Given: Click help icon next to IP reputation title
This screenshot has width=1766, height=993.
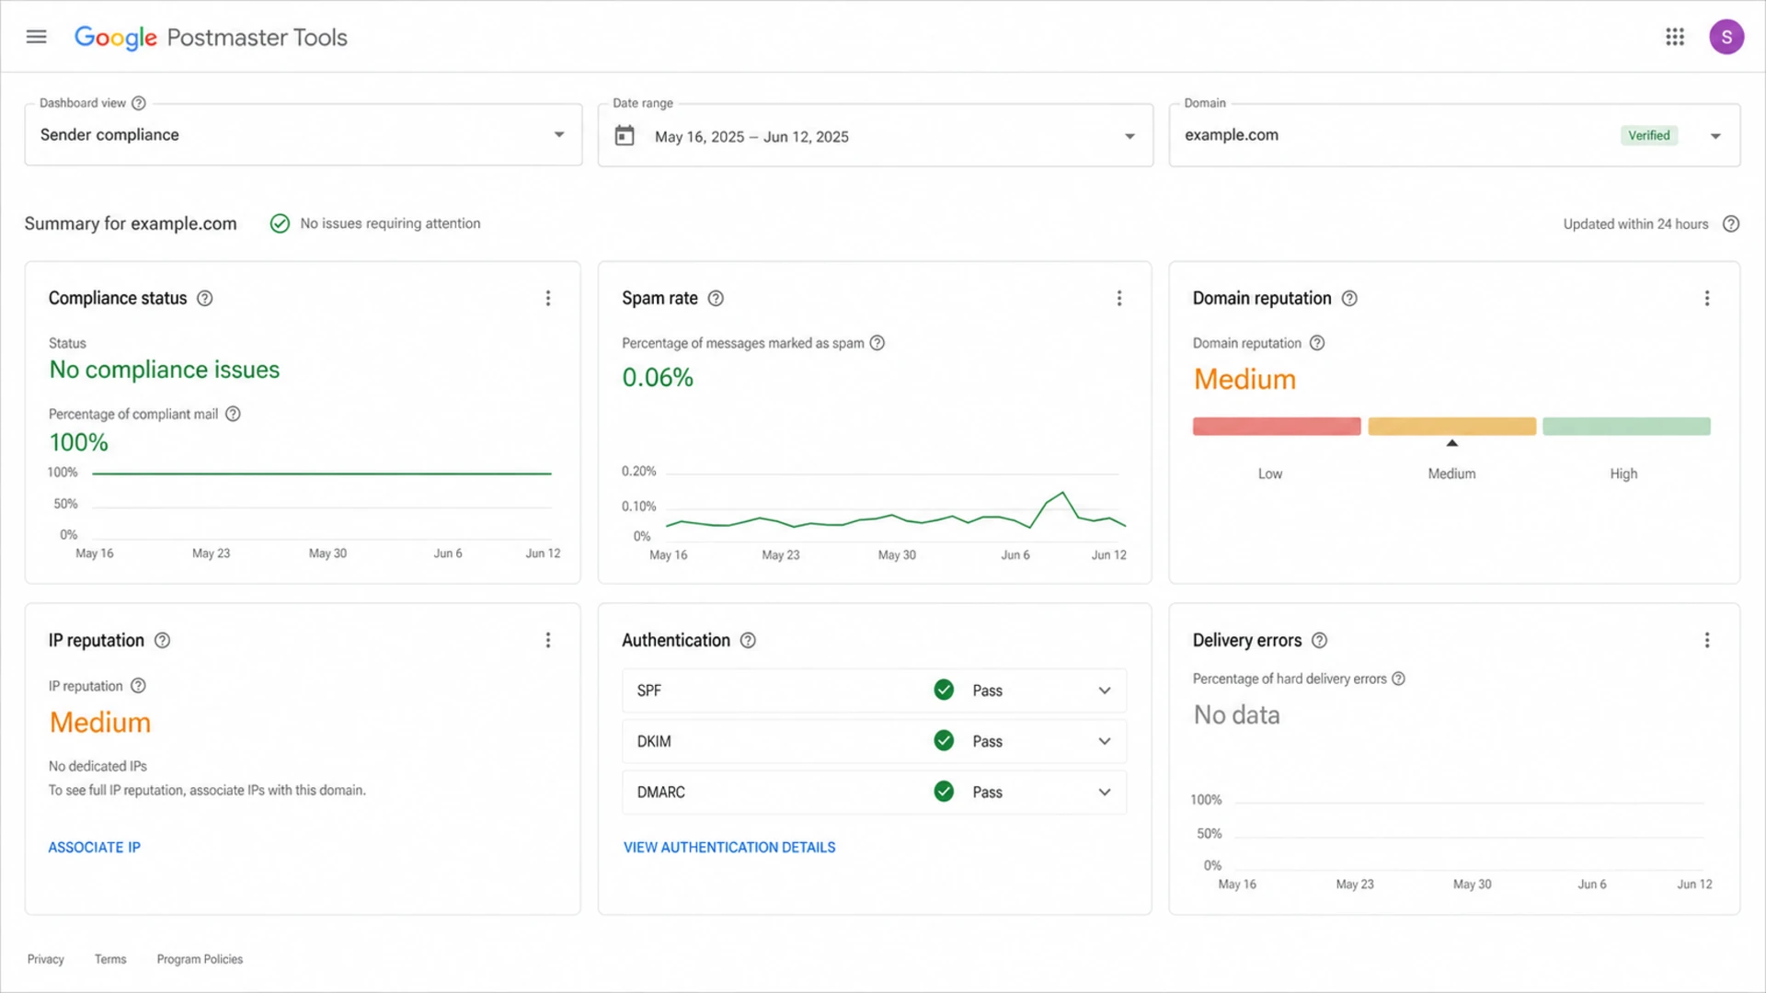Looking at the screenshot, I should 162,640.
